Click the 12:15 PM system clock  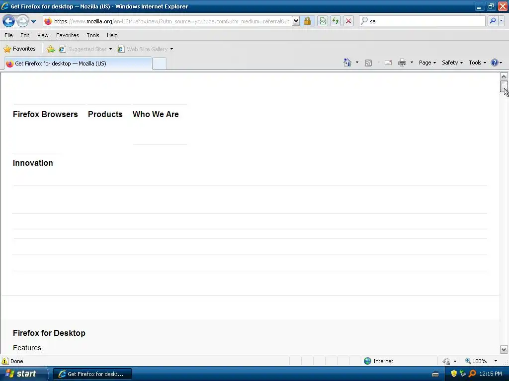pyautogui.click(x=491, y=374)
